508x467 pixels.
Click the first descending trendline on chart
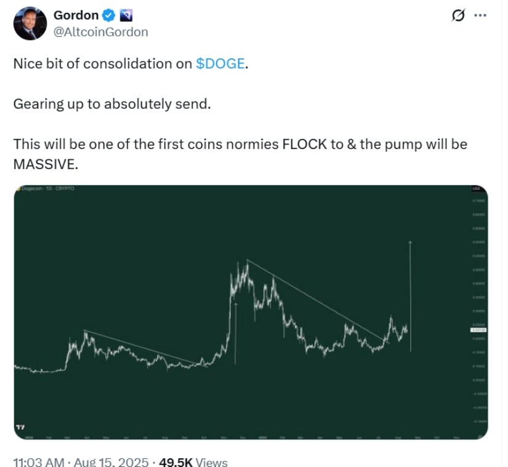coord(146,348)
